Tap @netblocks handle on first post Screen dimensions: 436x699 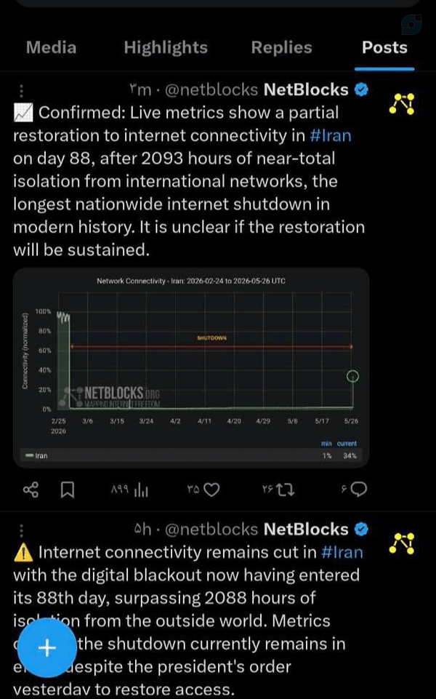tap(211, 90)
